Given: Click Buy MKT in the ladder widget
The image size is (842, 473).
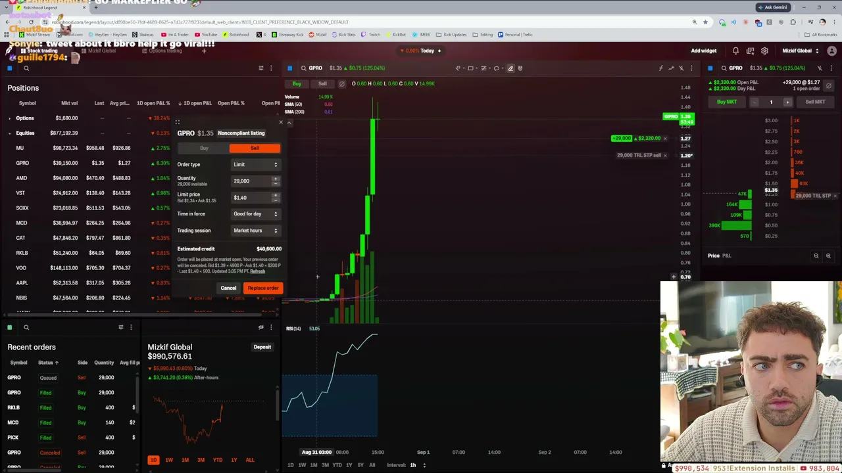Looking at the screenshot, I should coord(727,102).
